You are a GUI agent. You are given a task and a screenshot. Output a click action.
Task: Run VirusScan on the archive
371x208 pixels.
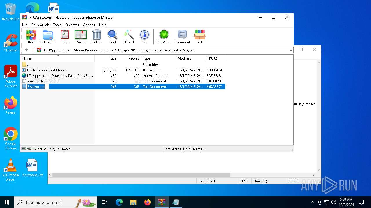(x=164, y=37)
